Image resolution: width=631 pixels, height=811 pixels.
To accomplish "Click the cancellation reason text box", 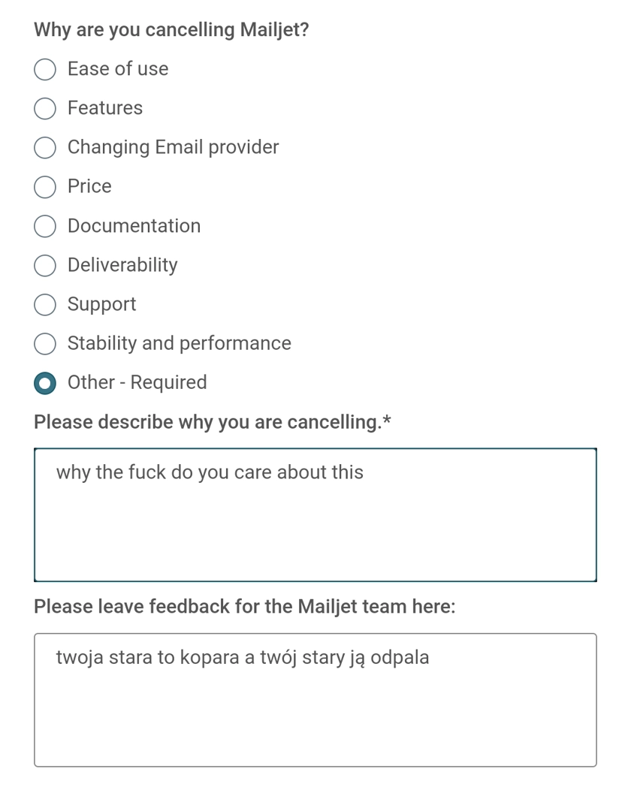I will click(315, 514).
